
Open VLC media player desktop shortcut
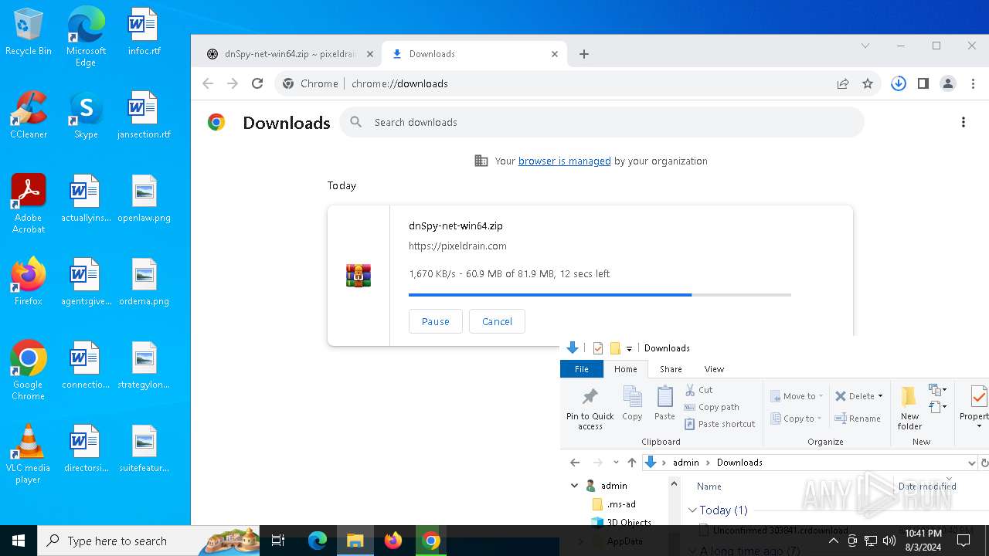[29, 455]
